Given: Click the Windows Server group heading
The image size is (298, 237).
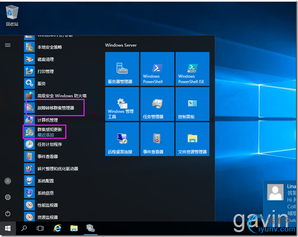Looking at the screenshot, I should (121, 45).
